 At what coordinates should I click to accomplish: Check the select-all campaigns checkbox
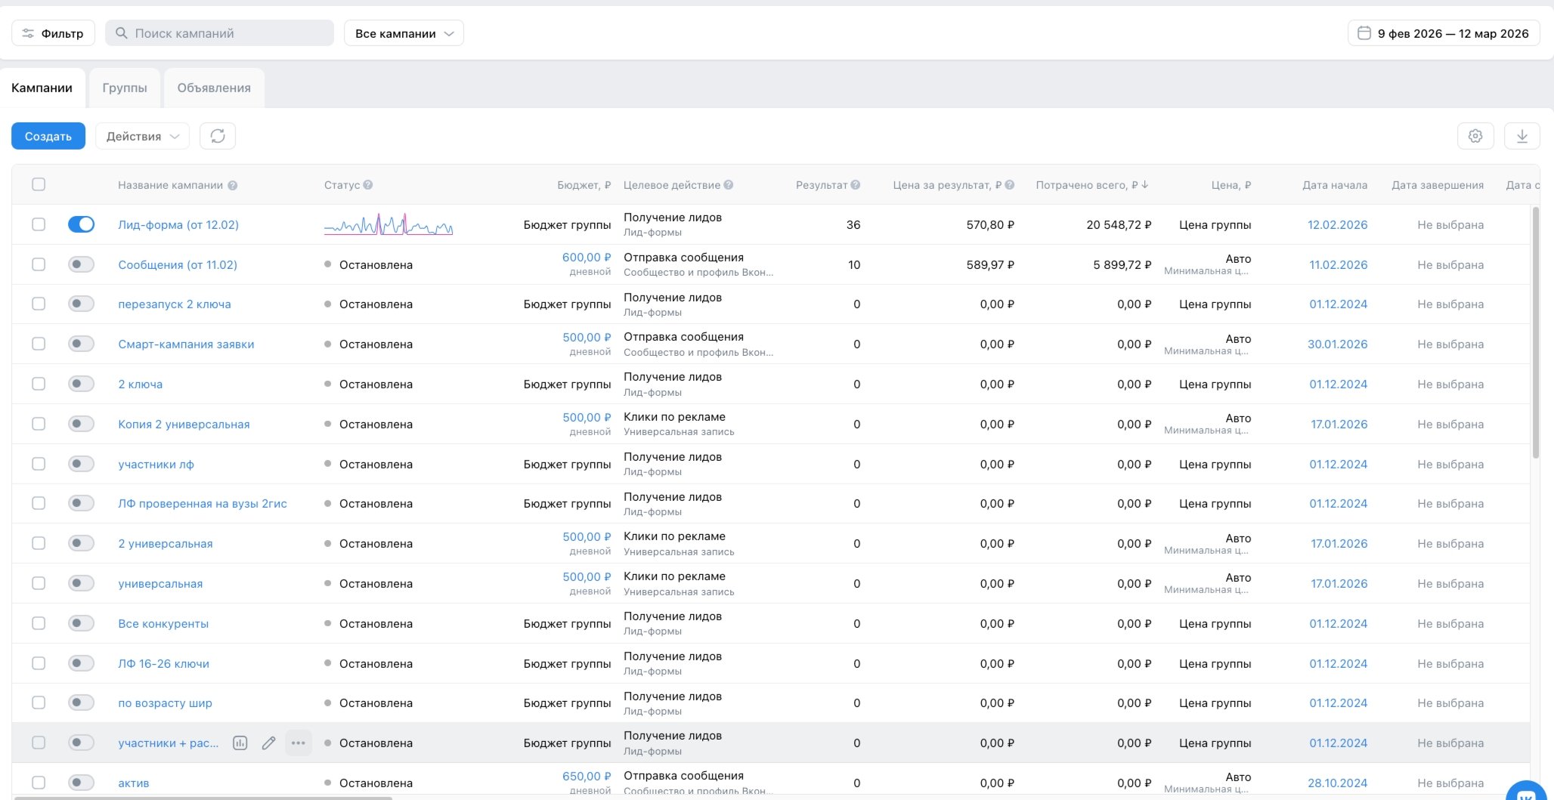[39, 184]
